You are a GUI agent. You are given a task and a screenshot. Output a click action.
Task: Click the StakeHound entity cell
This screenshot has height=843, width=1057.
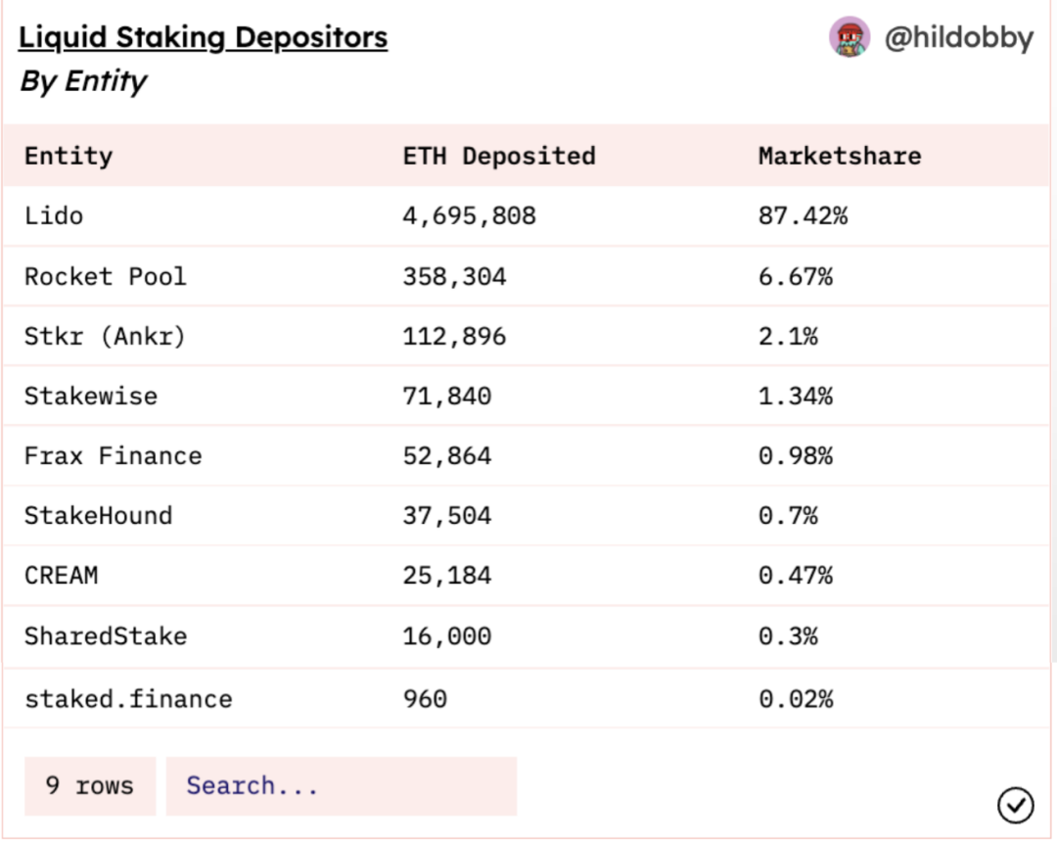[x=98, y=516]
